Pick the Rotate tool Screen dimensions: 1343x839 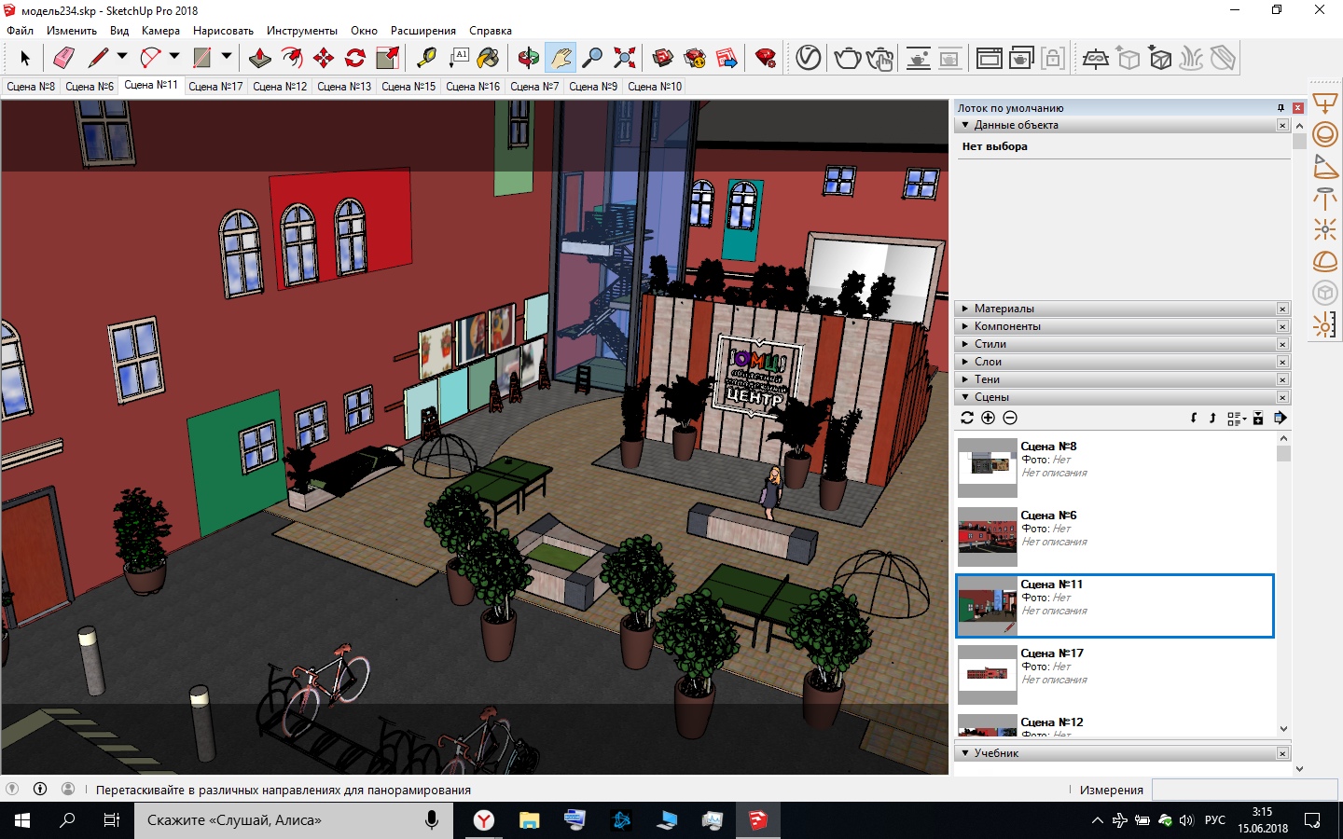355,58
